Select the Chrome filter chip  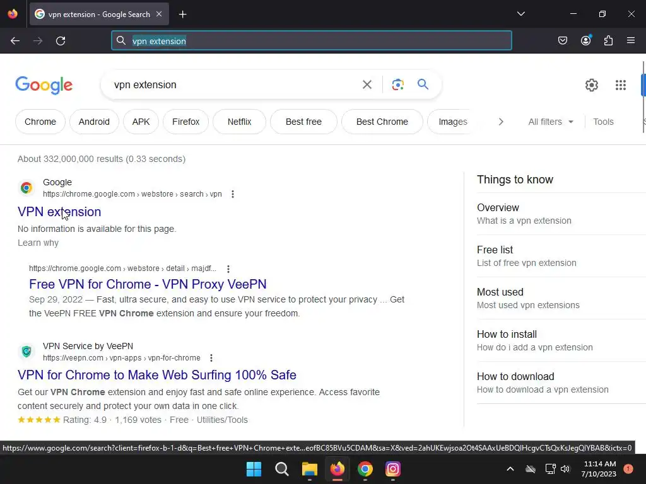(x=40, y=122)
